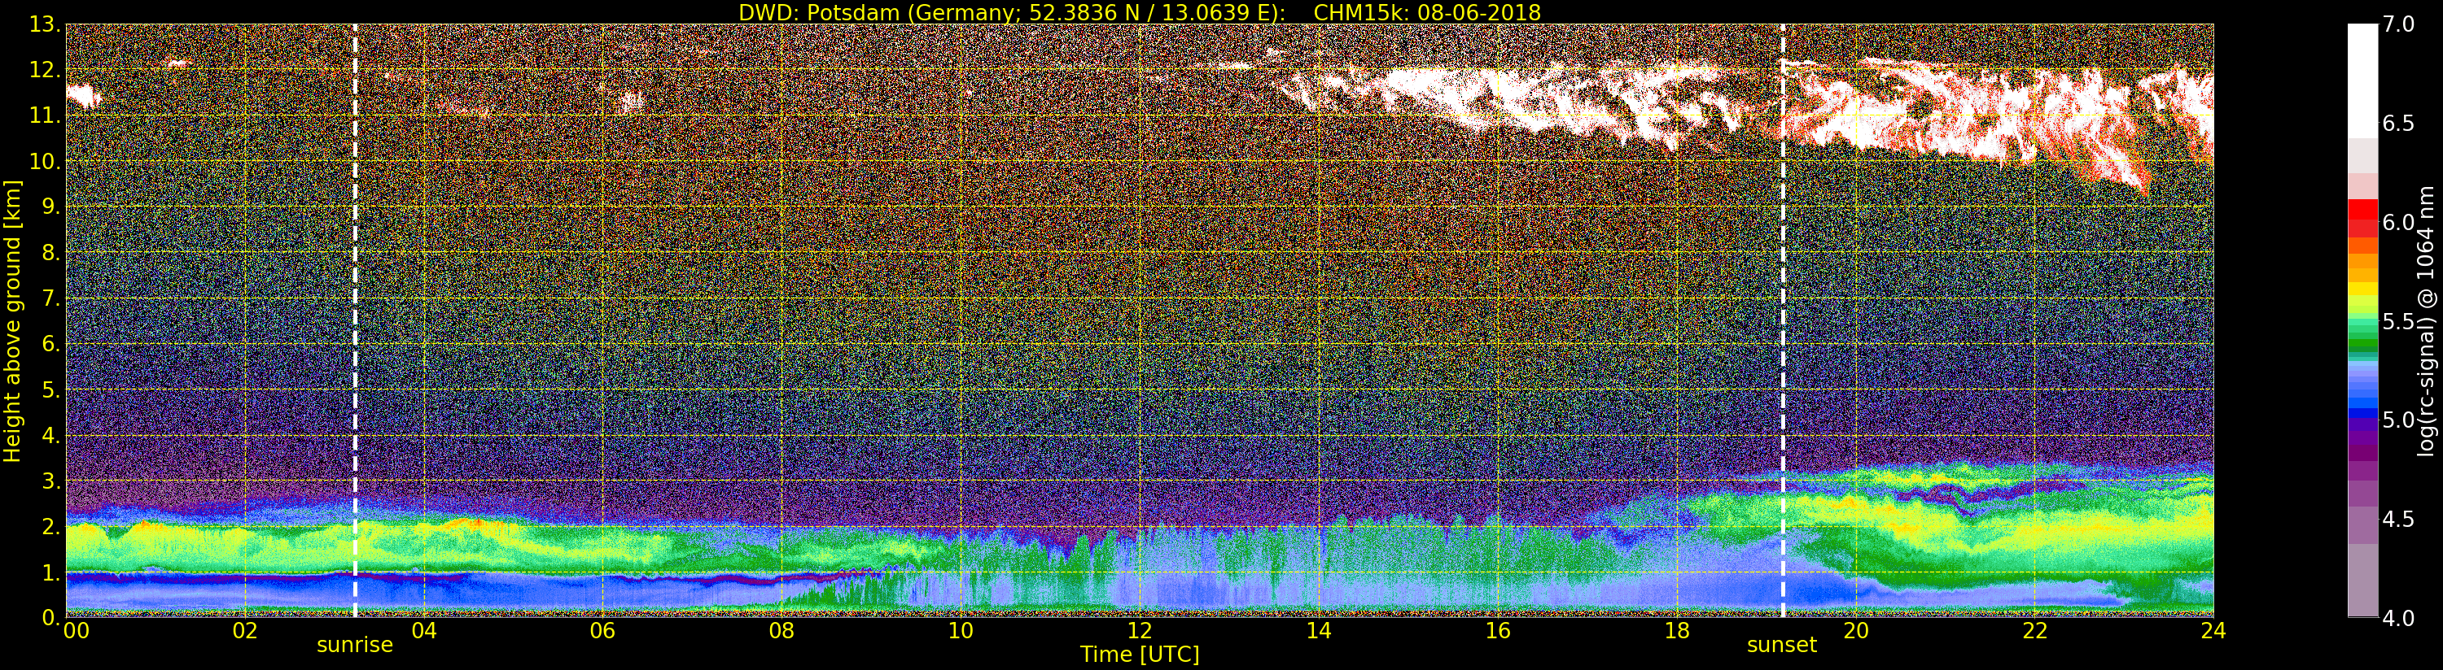Viewport: 2443px width, 670px height.
Task: Click the colorbar value '6.0'
Action: pyautogui.click(x=2398, y=222)
